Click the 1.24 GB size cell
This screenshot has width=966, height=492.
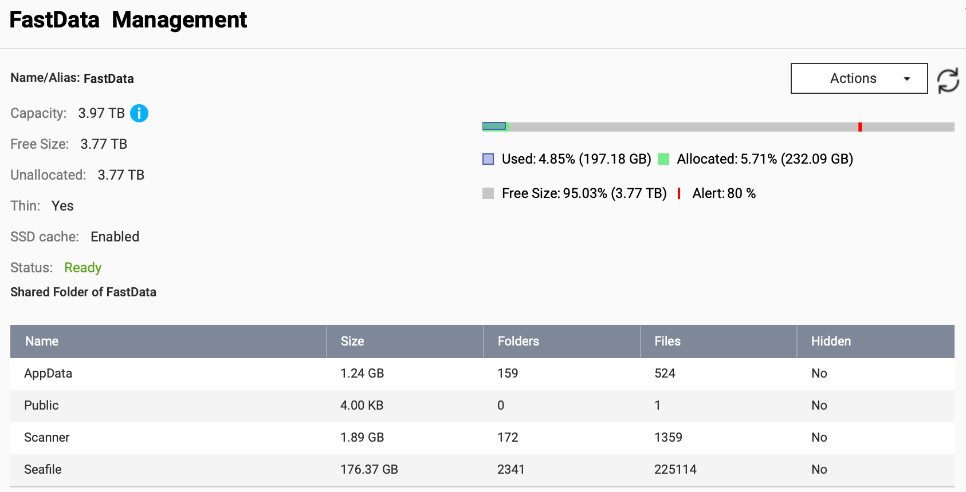[x=362, y=374]
